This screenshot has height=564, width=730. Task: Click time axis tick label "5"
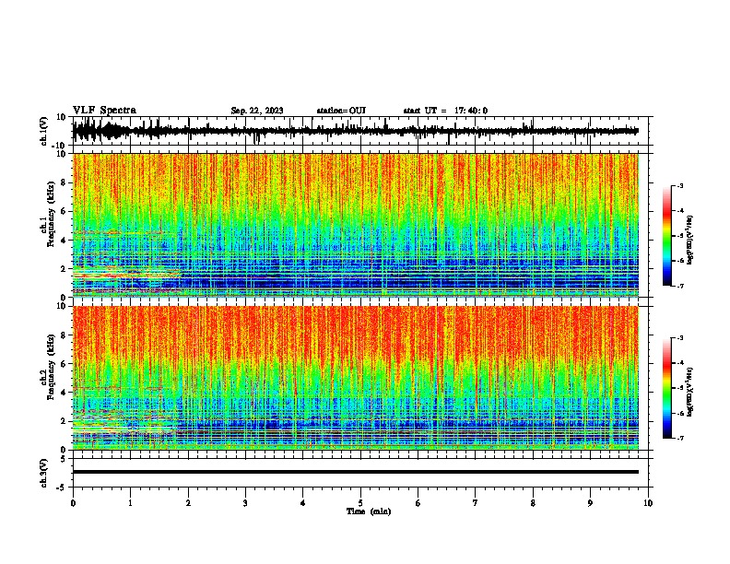(x=360, y=503)
